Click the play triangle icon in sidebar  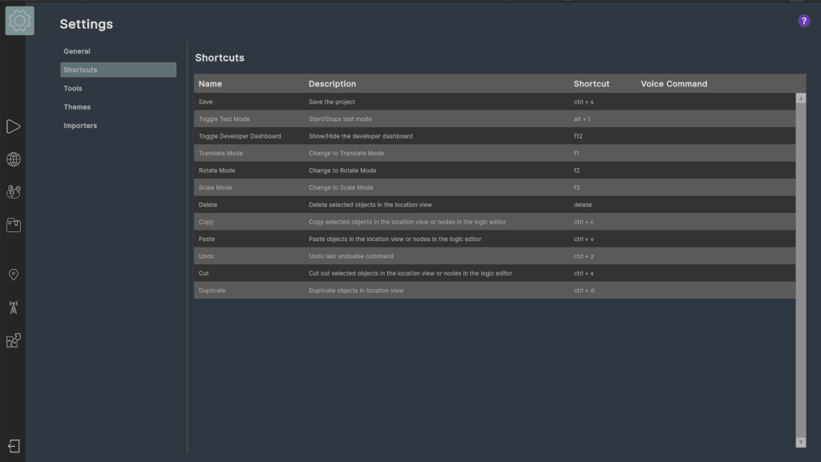coord(14,127)
